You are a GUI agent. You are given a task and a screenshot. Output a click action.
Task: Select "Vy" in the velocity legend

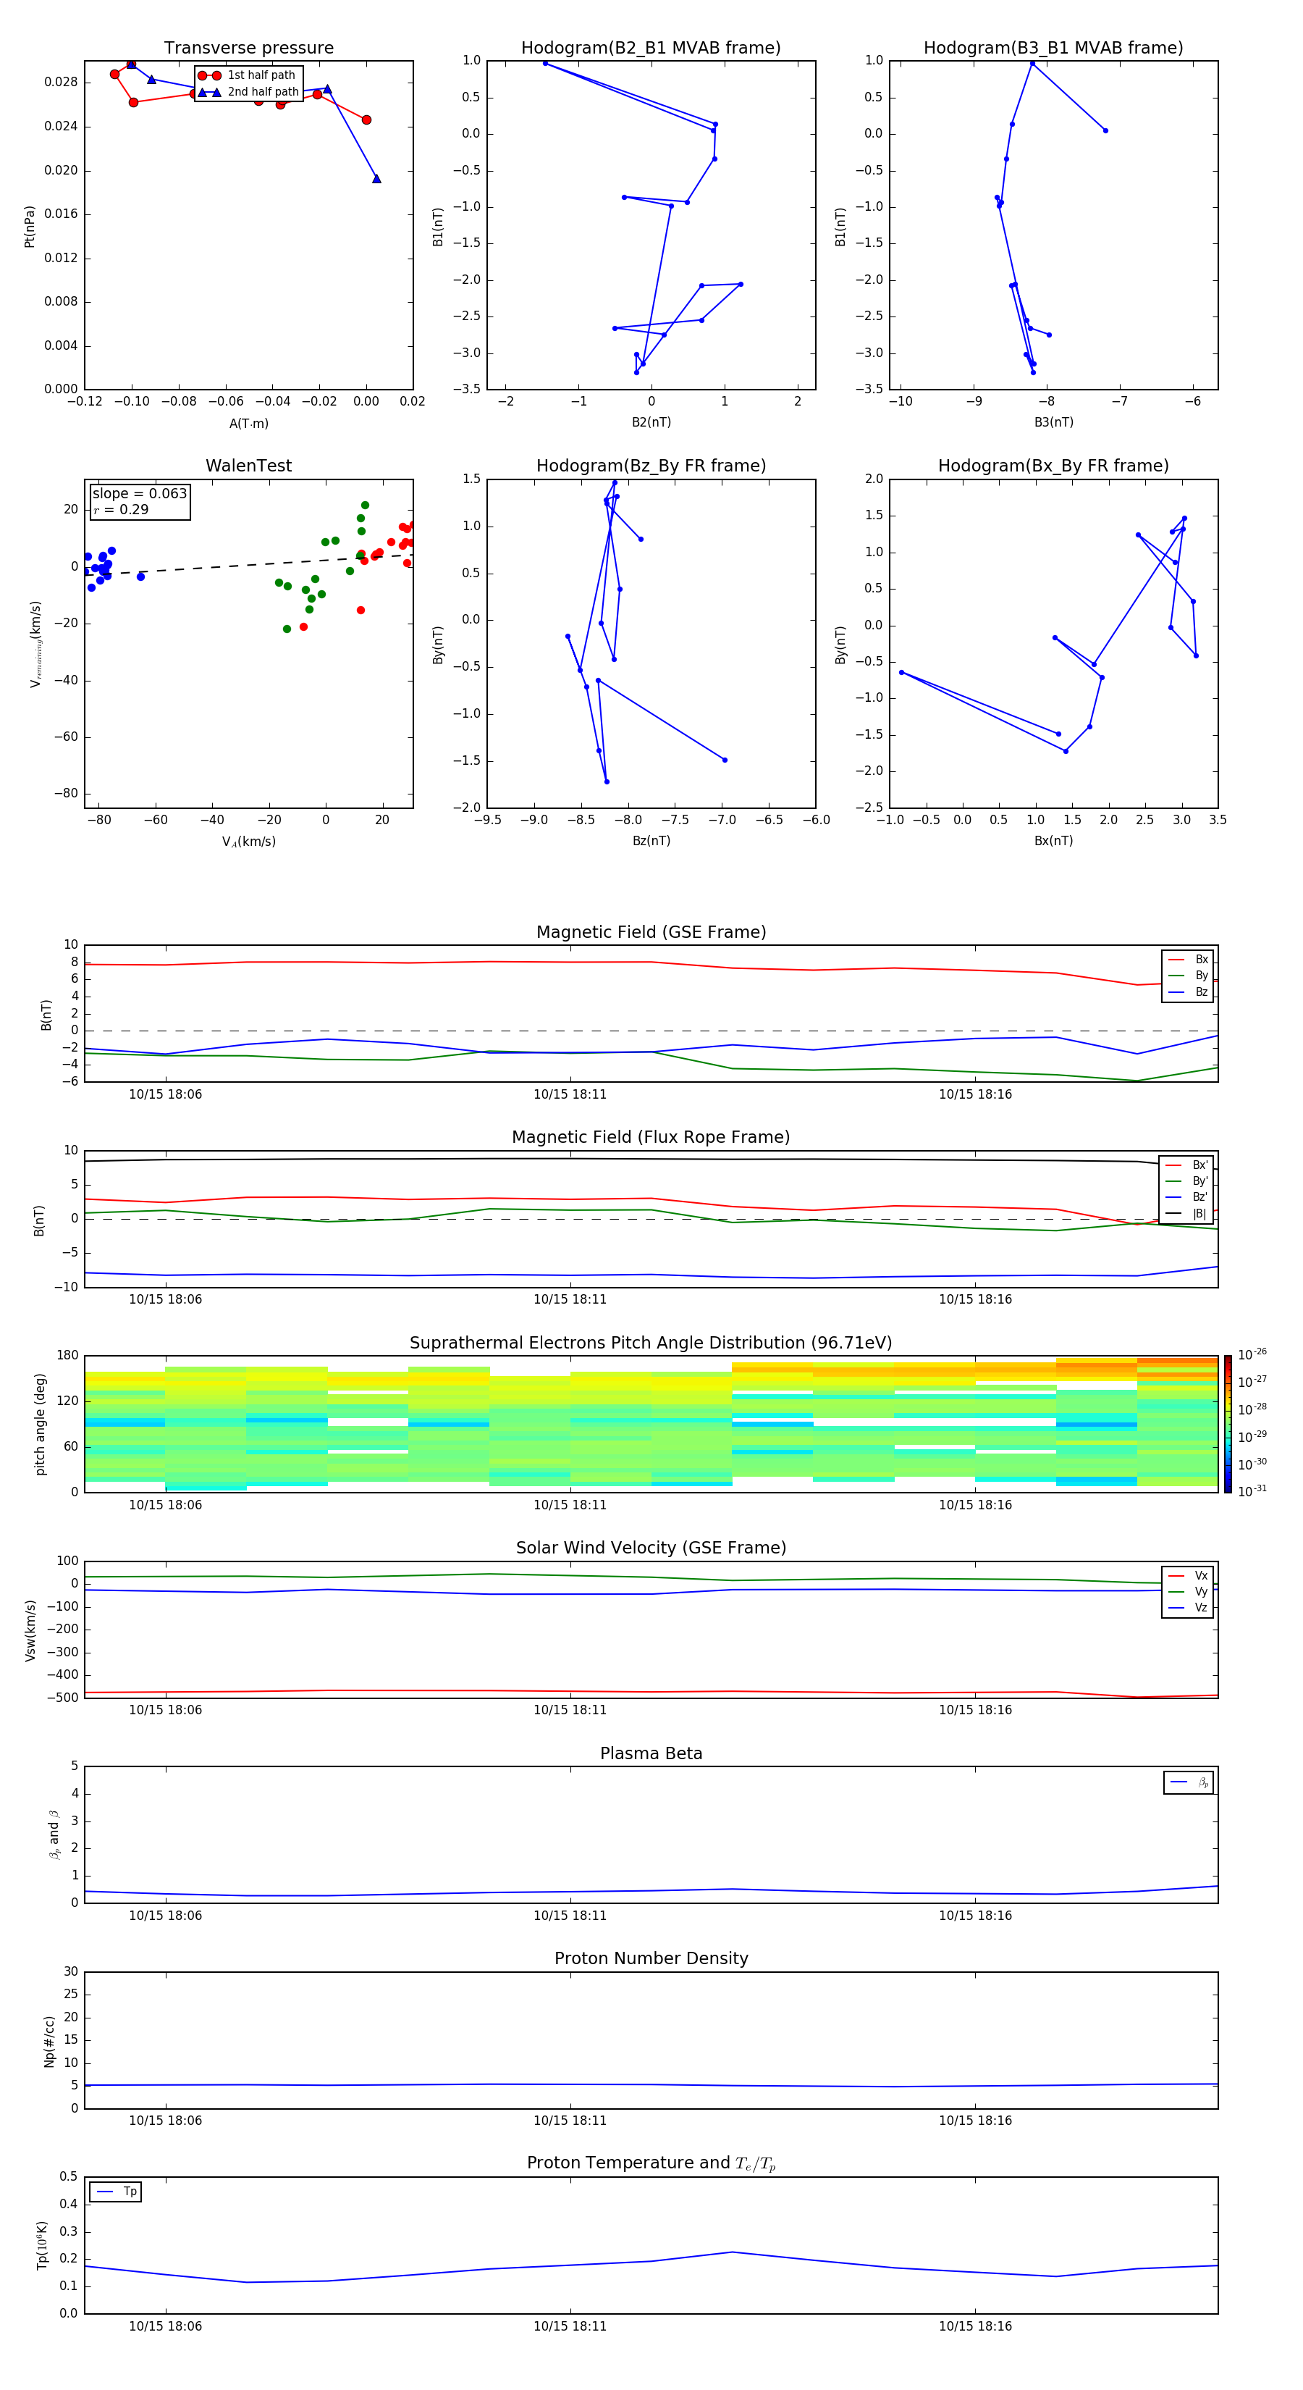1188,1592
